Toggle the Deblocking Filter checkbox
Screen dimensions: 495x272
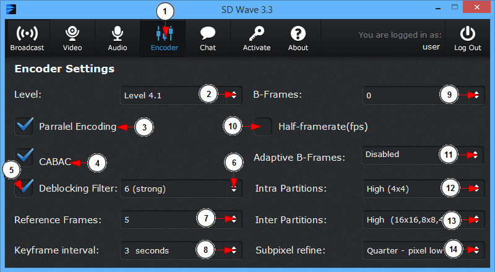click(x=24, y=188)
